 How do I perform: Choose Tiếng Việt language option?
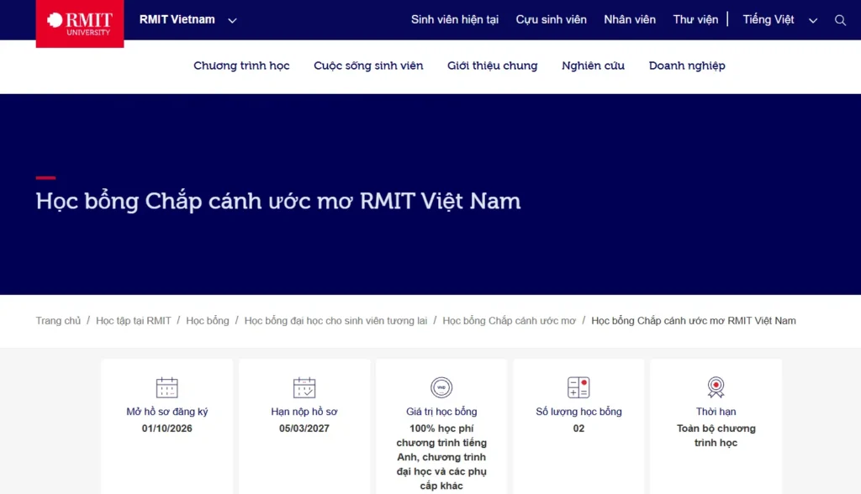coord(769,20)
